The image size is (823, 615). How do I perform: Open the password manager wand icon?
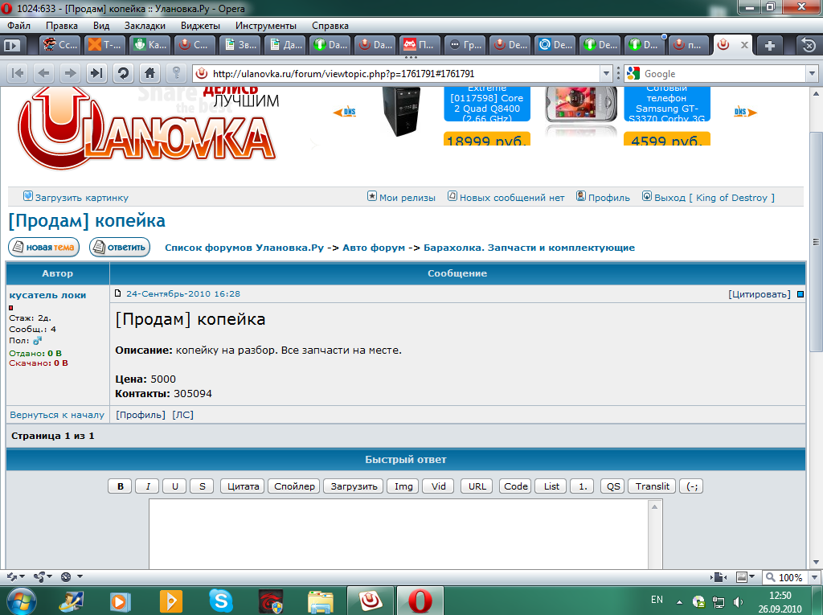[178, 73]
